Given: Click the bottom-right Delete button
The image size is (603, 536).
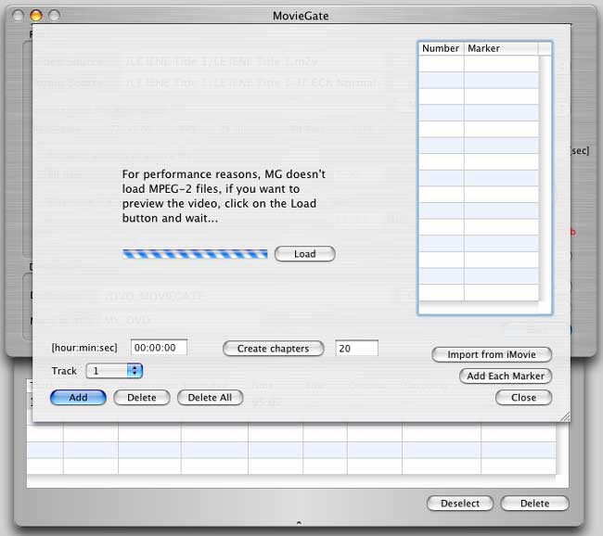Looking at the screenshot, I should tap(534, 504).
